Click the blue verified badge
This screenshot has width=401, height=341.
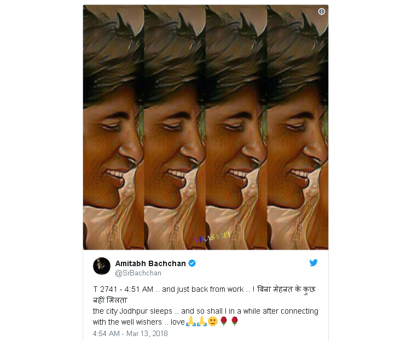pos(192,263)
